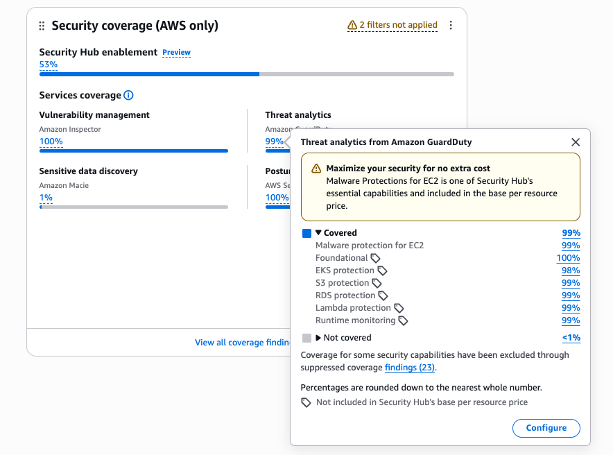Click the popover title Threat analytics from Amazon GuardDuty
This screenshot has height=455, width=613.
point(386,142)
